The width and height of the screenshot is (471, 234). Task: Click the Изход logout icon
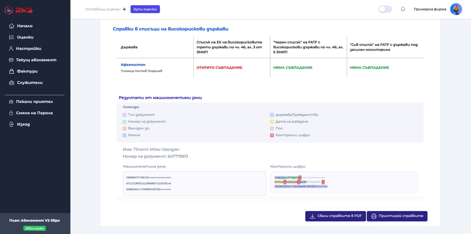point(11,124)
